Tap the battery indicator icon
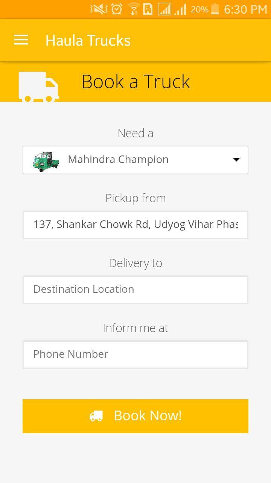 coord(215,9)
